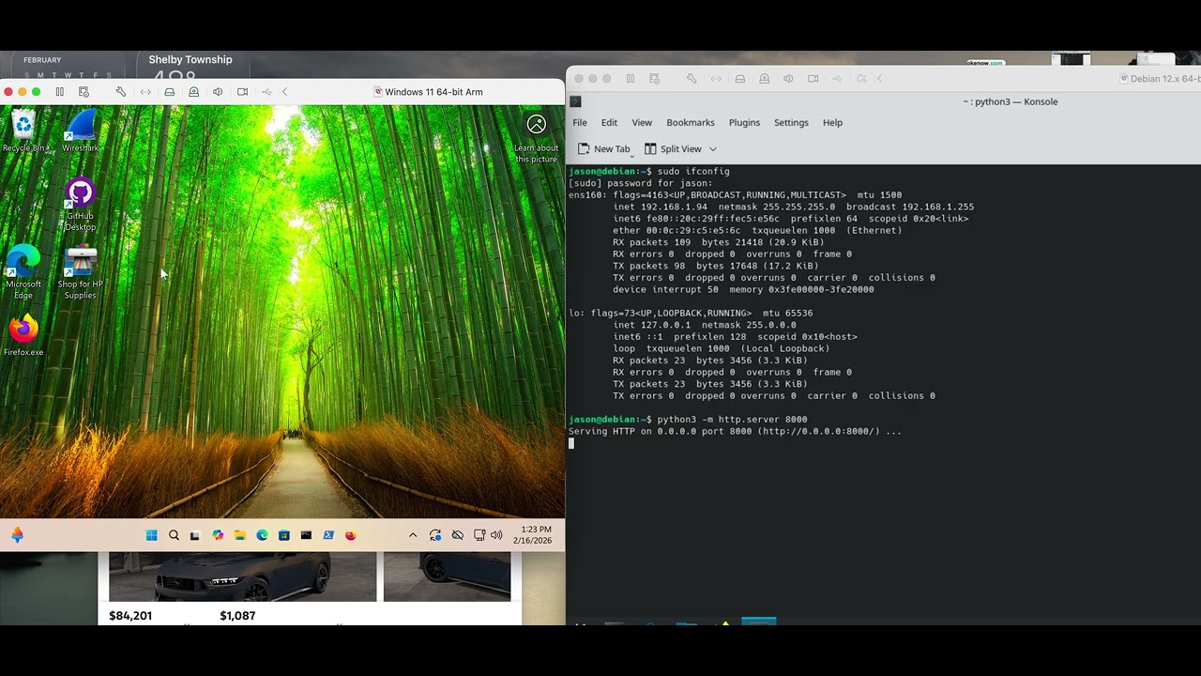Open settings wrench in the Windows 11 VM toolbar
The image size is (1201, 676).
tap(121, 92)
